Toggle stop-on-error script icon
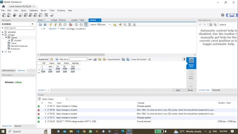Viewport: 238px width, 134px height. click(71, 25)
